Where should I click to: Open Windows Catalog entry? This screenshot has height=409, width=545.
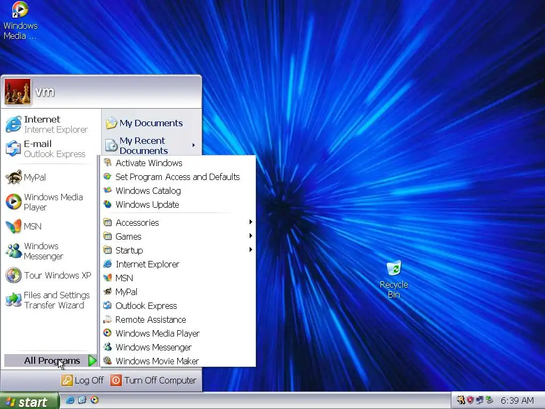click(178, 191)
